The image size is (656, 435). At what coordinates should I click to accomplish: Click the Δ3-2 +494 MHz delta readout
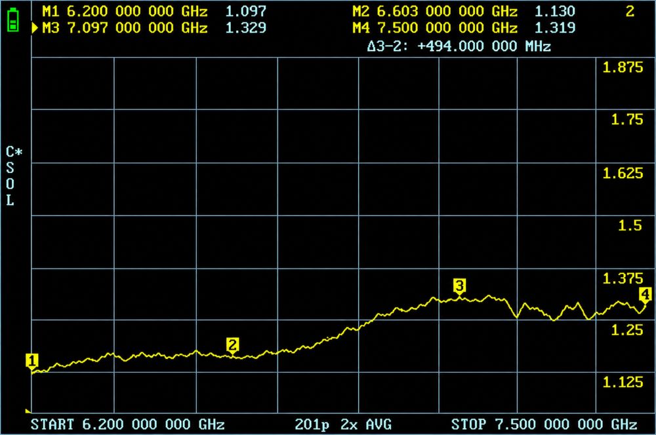coord(459,46)
